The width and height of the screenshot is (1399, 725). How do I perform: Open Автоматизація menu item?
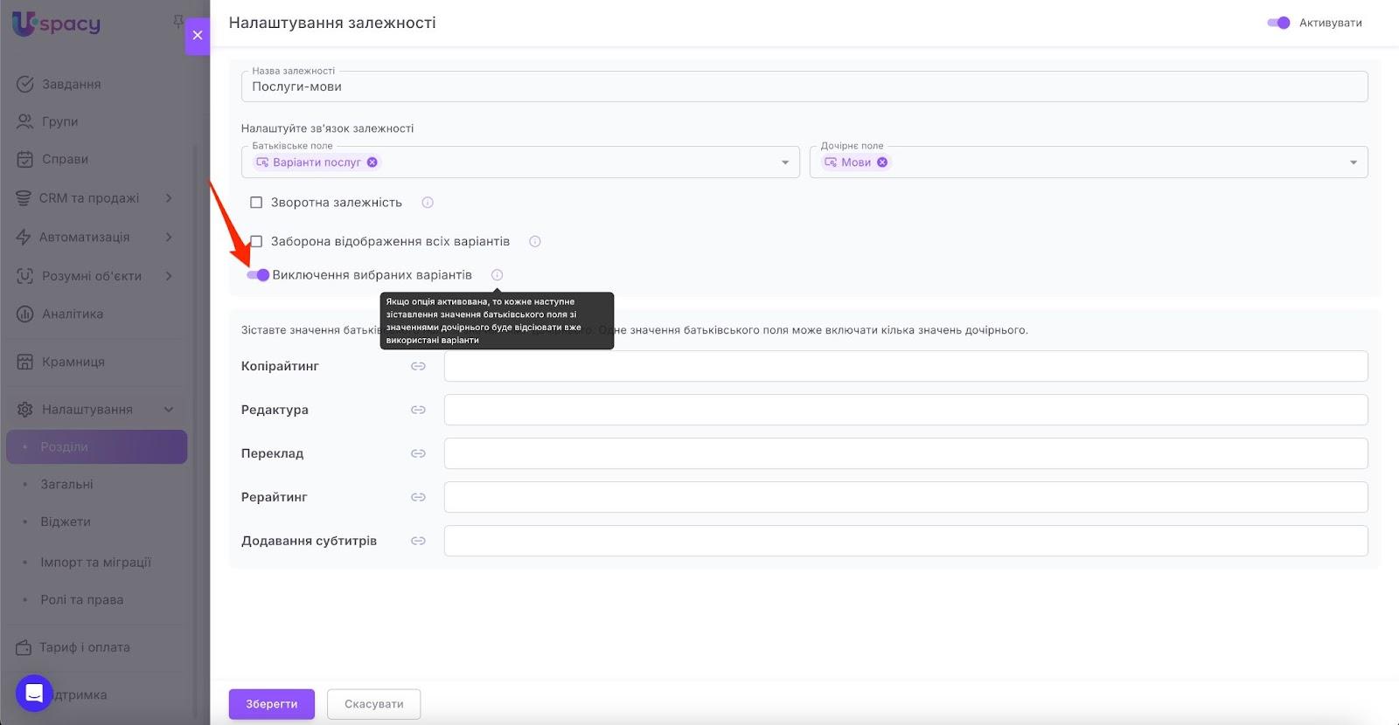click(85, 237)
